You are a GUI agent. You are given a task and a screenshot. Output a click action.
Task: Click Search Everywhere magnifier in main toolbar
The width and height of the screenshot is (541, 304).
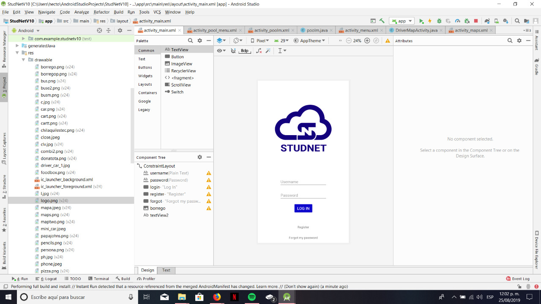(517, 21)
